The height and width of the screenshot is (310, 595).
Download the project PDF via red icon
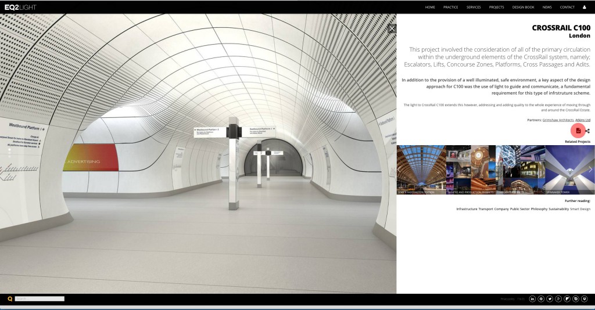tap(578, 131)
